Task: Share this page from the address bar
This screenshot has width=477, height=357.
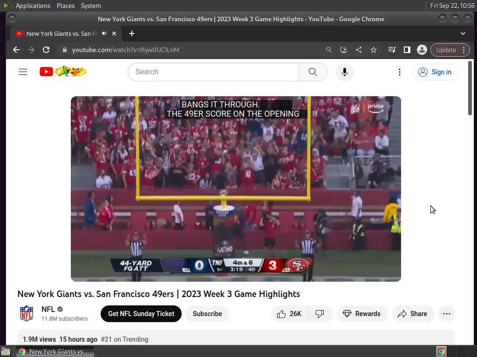Action: tap(359, 50)
